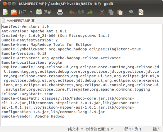Viewport: 163px width, 132px height.
Task: Click the save (保存) button
Action: 43,12
